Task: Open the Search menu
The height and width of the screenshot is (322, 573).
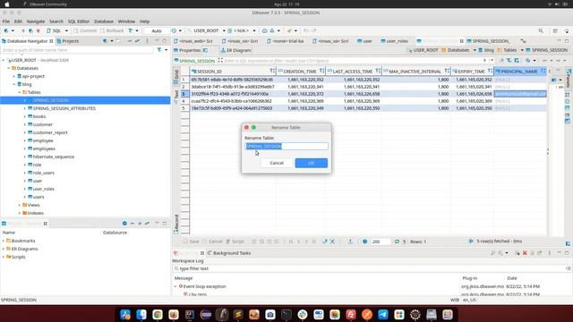Action: click(56, 21)
